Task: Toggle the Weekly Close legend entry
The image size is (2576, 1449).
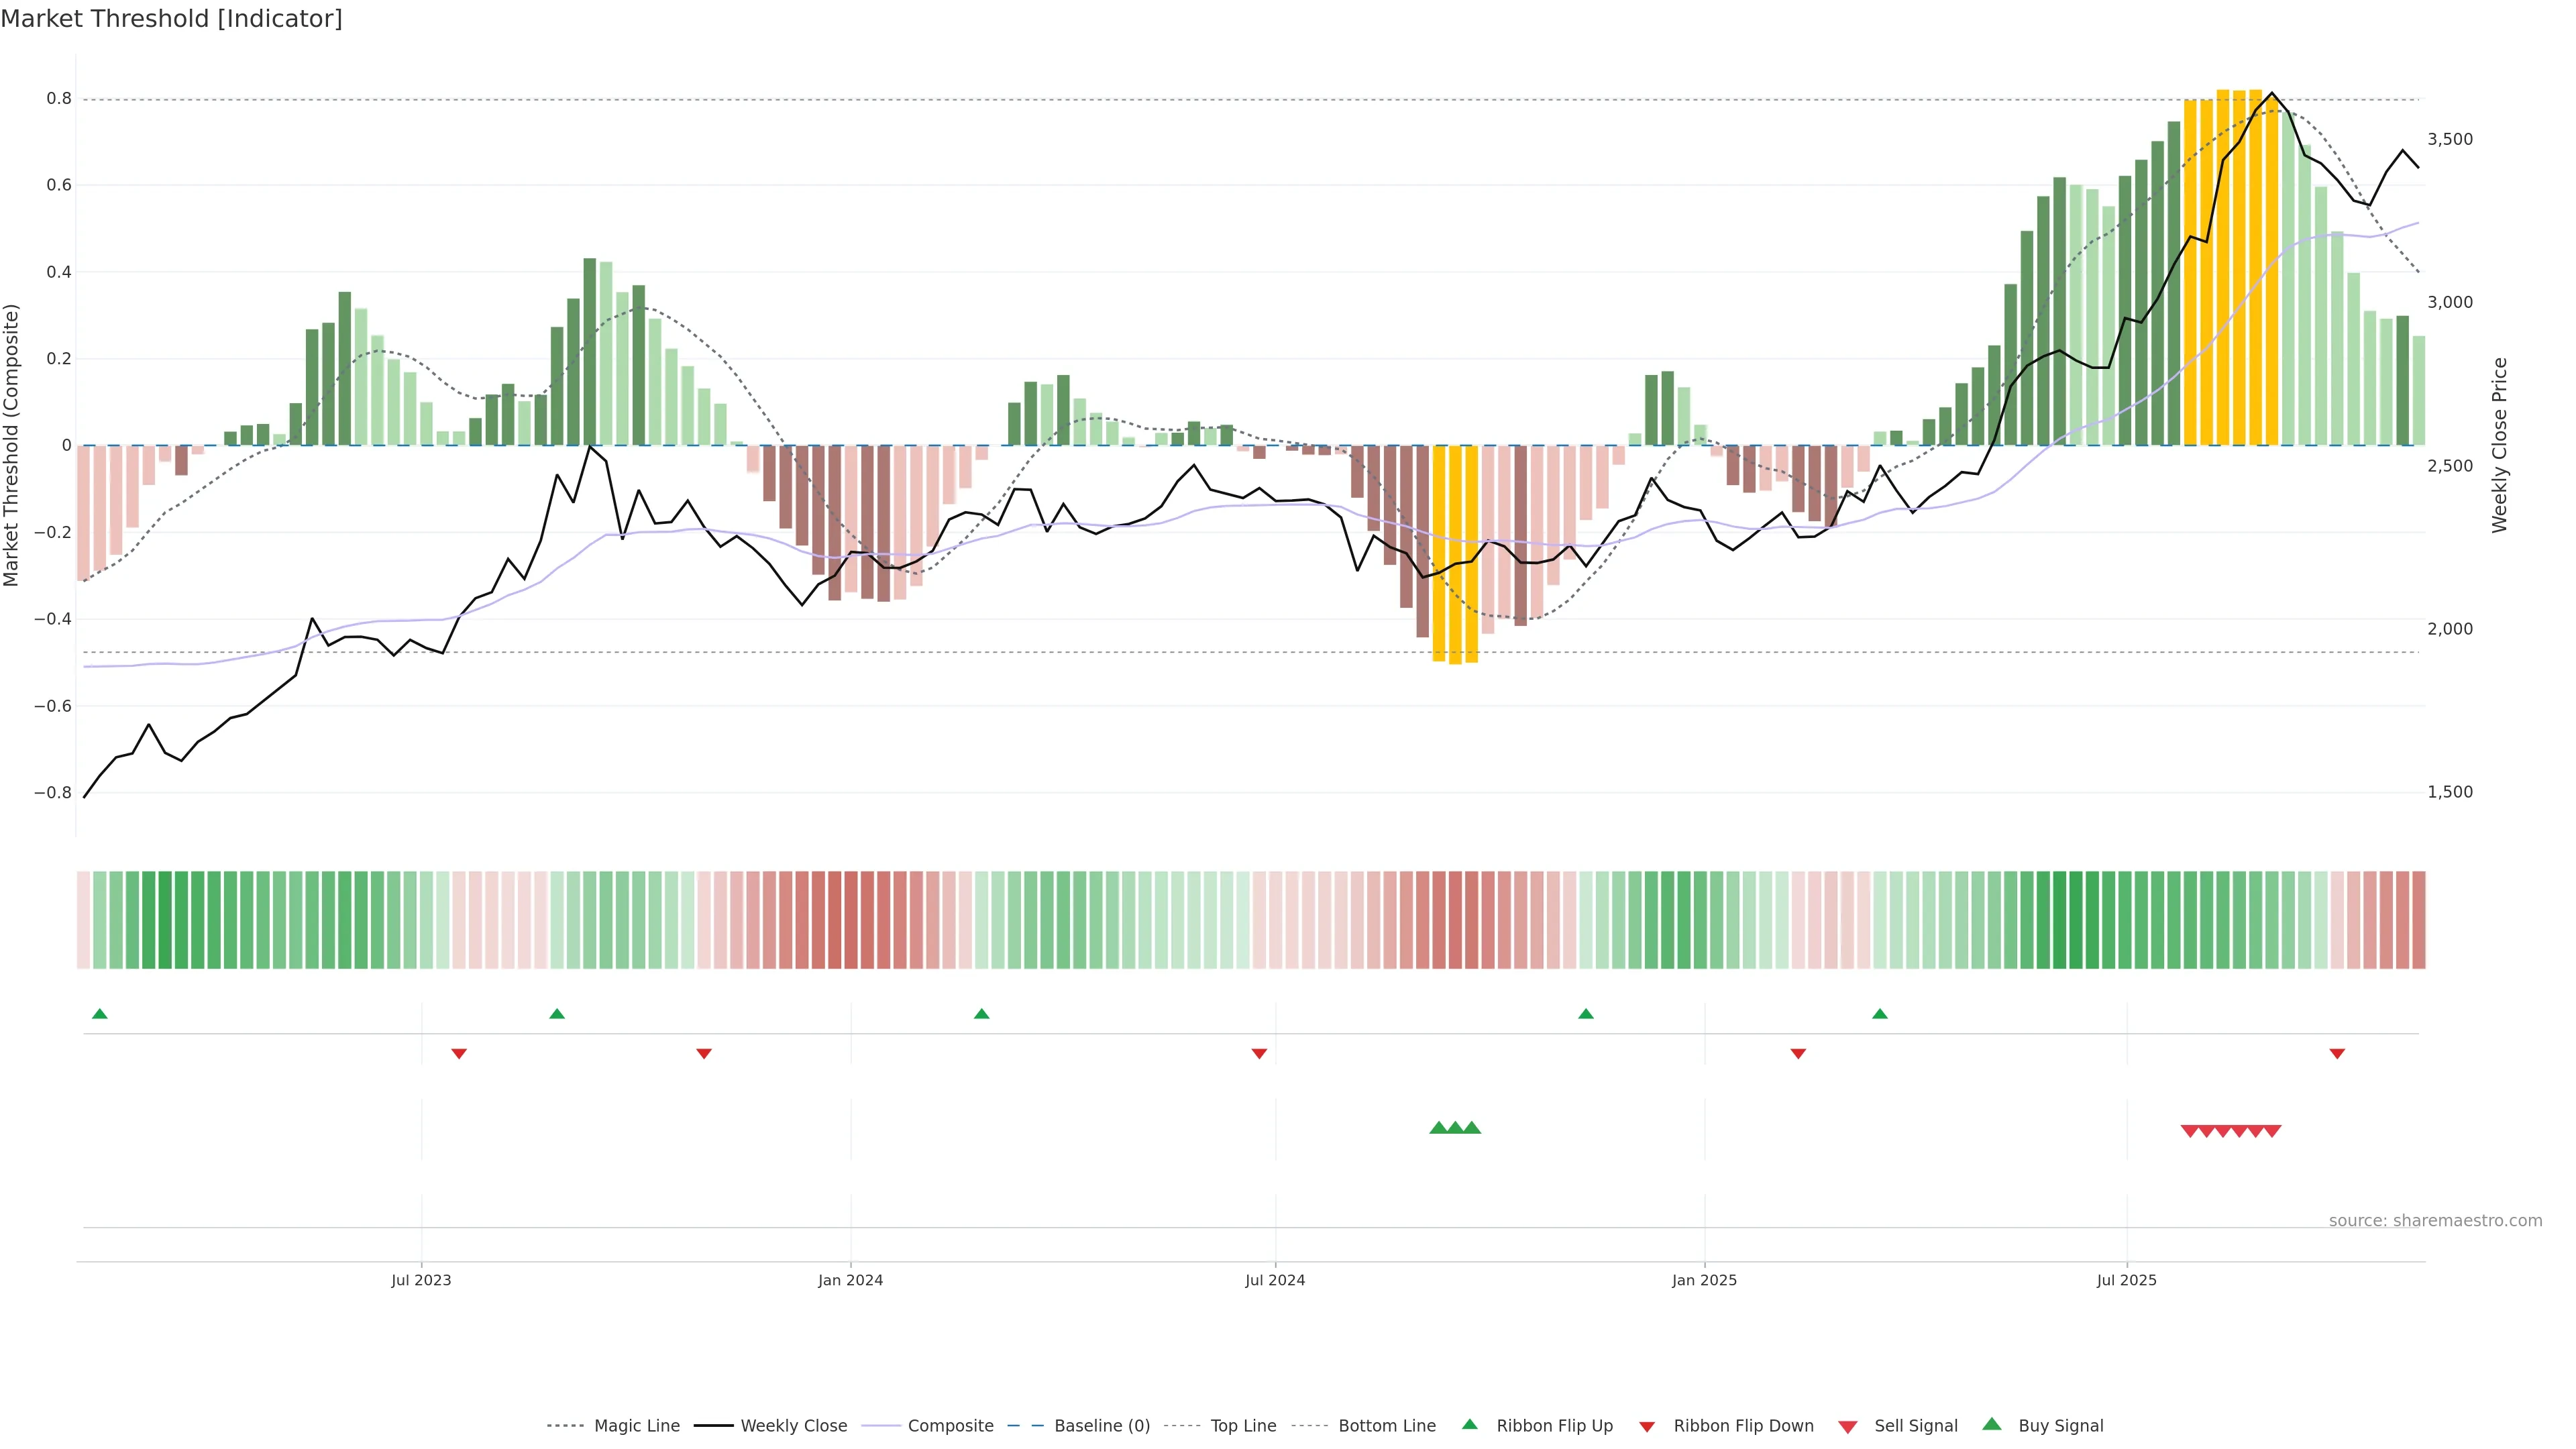Action: (x=793, y=1425)
